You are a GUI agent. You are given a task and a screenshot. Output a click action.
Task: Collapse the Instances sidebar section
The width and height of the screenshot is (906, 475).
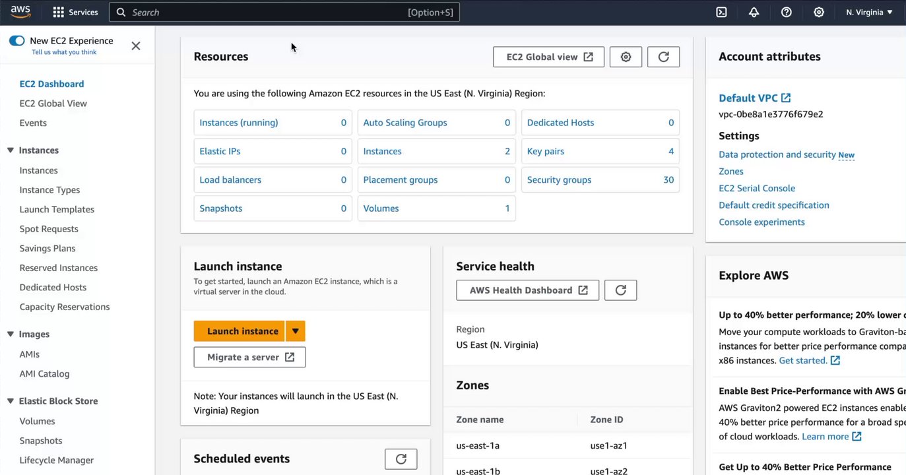[x=11, y=150]
